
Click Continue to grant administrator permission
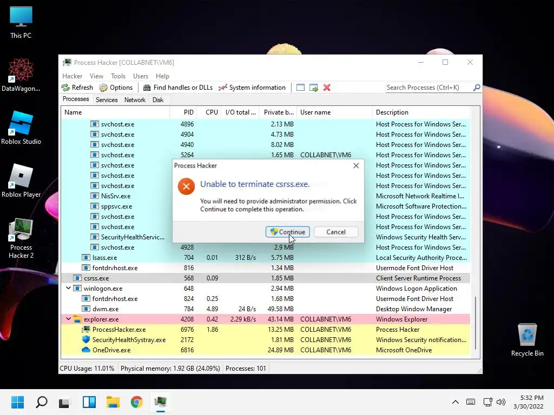[288, 232]
